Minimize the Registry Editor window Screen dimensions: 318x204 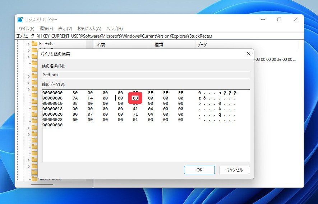point(263,19)
